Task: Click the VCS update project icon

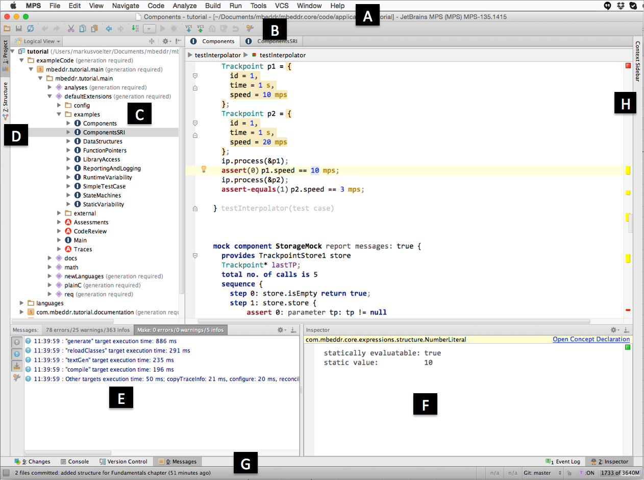Action: click(x=189, y=29)
